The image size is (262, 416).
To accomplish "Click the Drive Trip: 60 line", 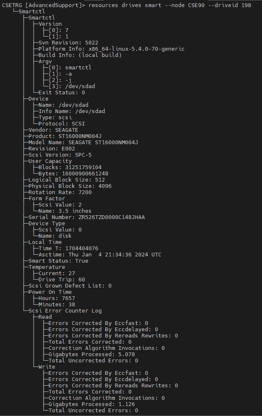I will tap(62, 280).
